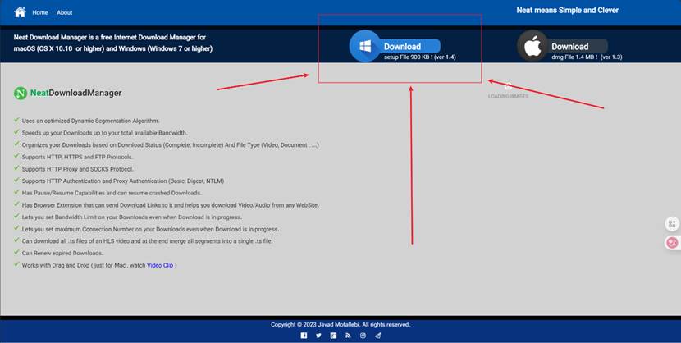Click 'Has Browser Extension' feature line
The image size is (681, 343).
(x=171, y=205)
